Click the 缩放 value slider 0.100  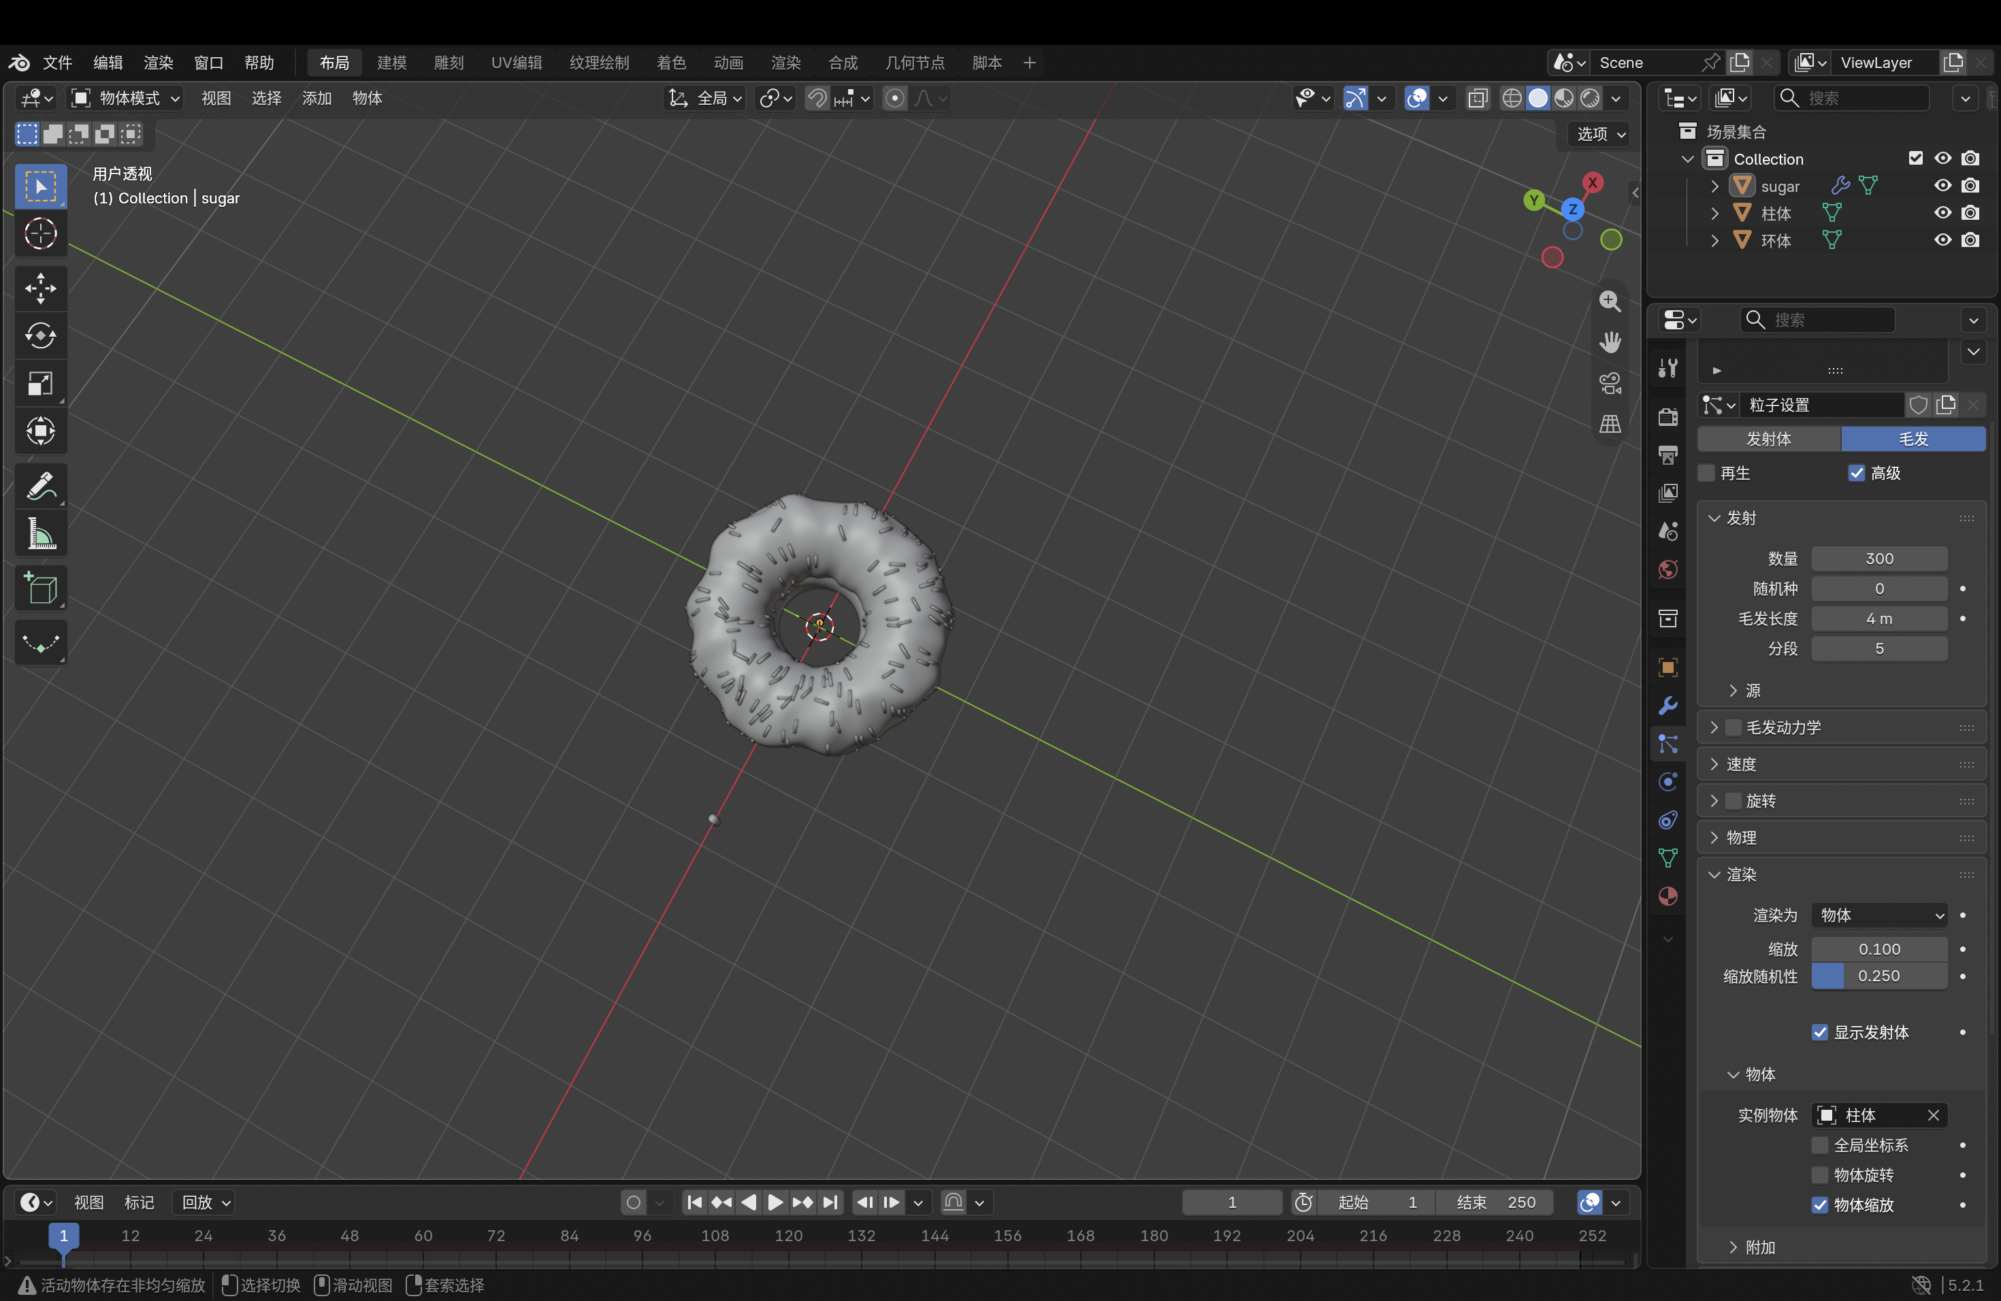1879,949
